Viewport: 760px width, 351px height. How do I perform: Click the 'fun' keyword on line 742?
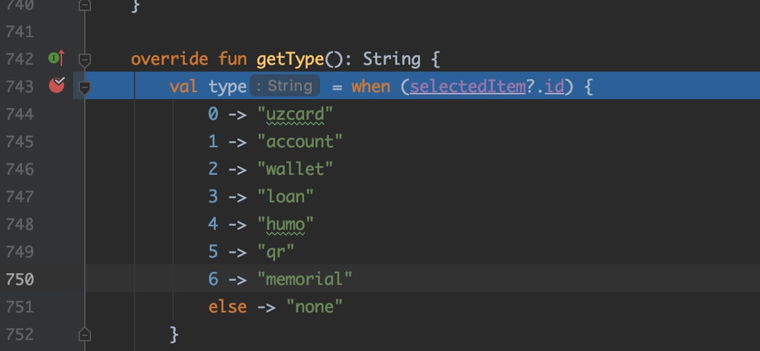[x=232, y=59]
